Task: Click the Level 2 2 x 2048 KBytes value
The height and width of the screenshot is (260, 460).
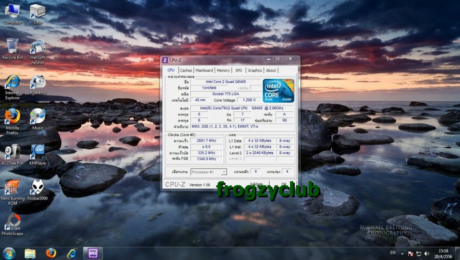Action: pyautogui.click(x=260, y=153)
